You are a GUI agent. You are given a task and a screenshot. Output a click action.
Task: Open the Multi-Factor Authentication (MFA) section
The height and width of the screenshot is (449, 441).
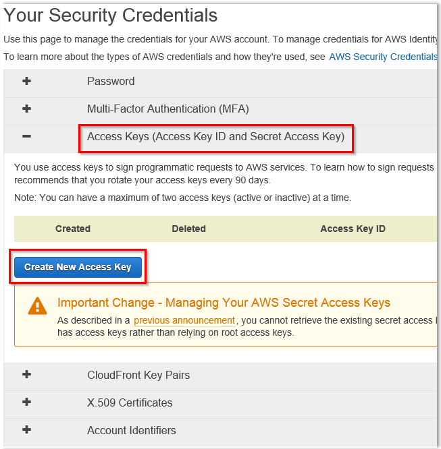[167, 109]
